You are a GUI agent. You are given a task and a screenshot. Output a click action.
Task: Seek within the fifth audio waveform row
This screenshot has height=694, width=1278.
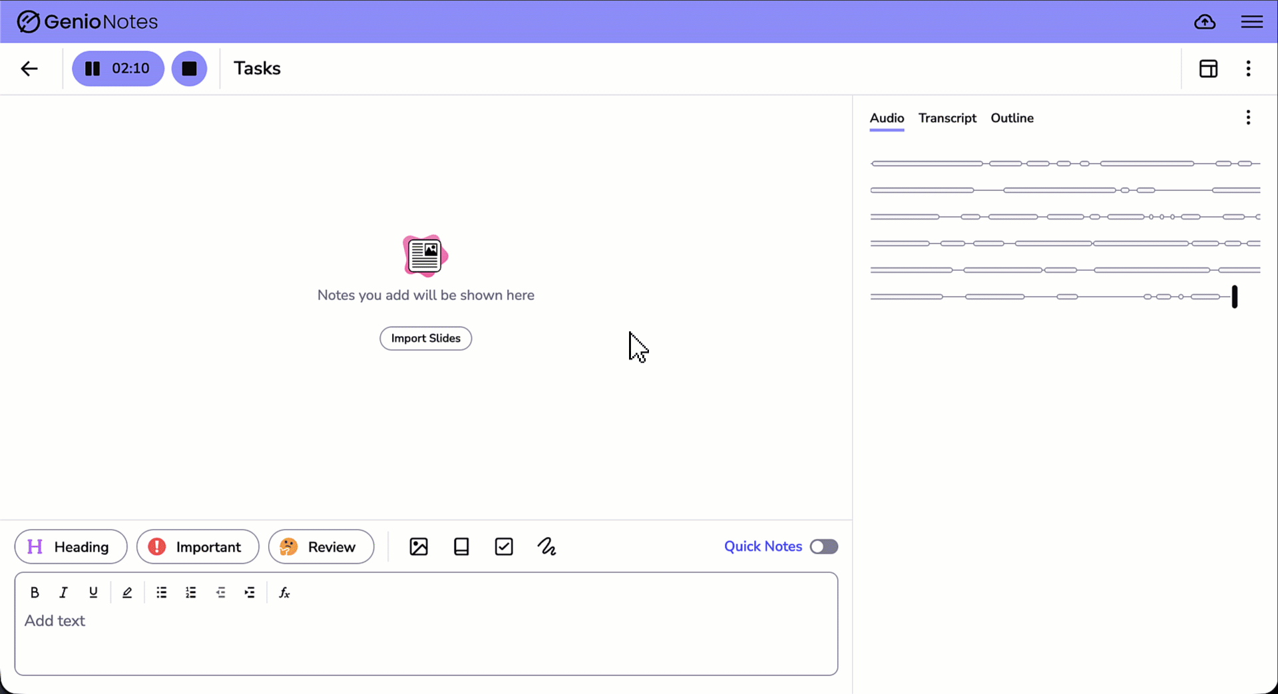pyautogui.click(x=1065, y=270)
